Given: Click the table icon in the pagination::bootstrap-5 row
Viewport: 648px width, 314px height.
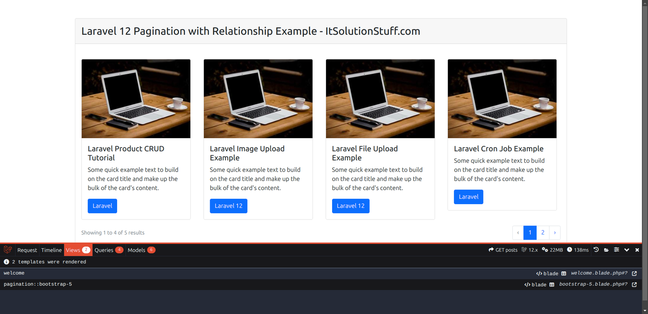Looking at the screenshot, I should coord(552,284).
